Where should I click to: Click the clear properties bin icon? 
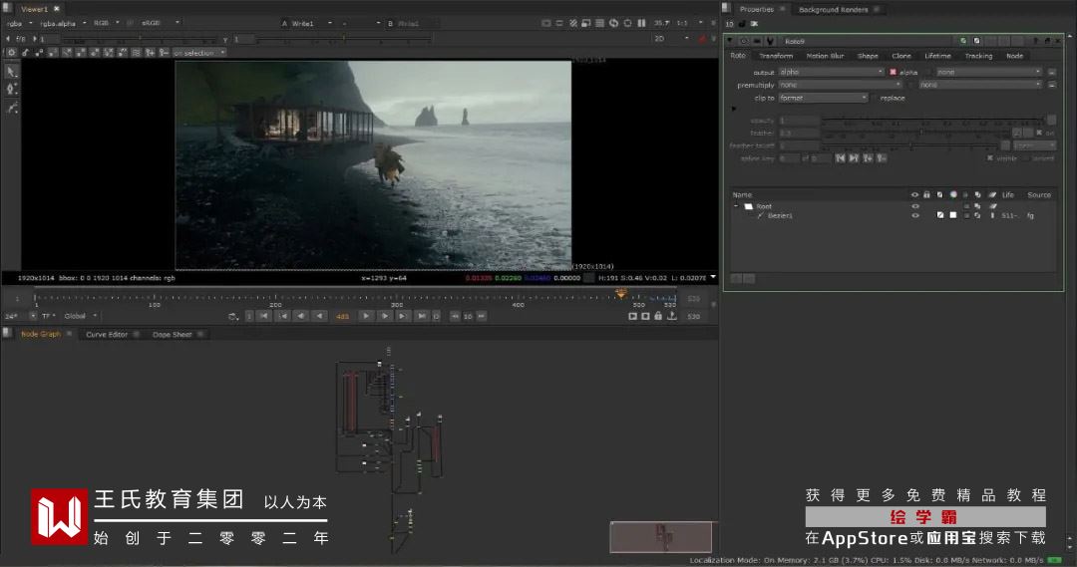click(754, 23)
